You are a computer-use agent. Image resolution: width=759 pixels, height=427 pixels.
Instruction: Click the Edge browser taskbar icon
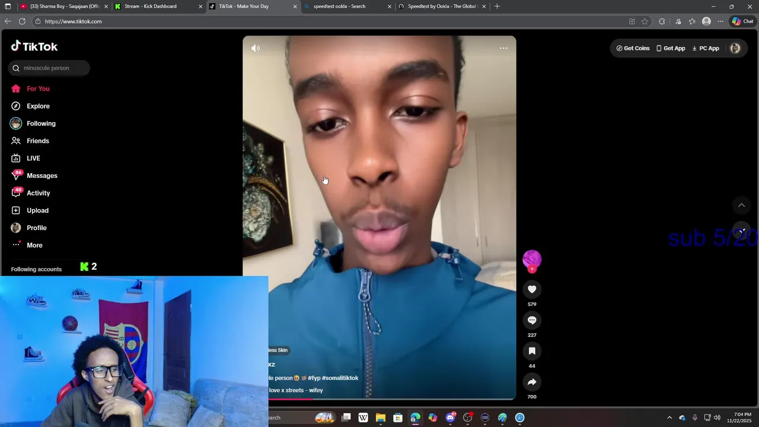pyautogui.click(x=416, y=418)
